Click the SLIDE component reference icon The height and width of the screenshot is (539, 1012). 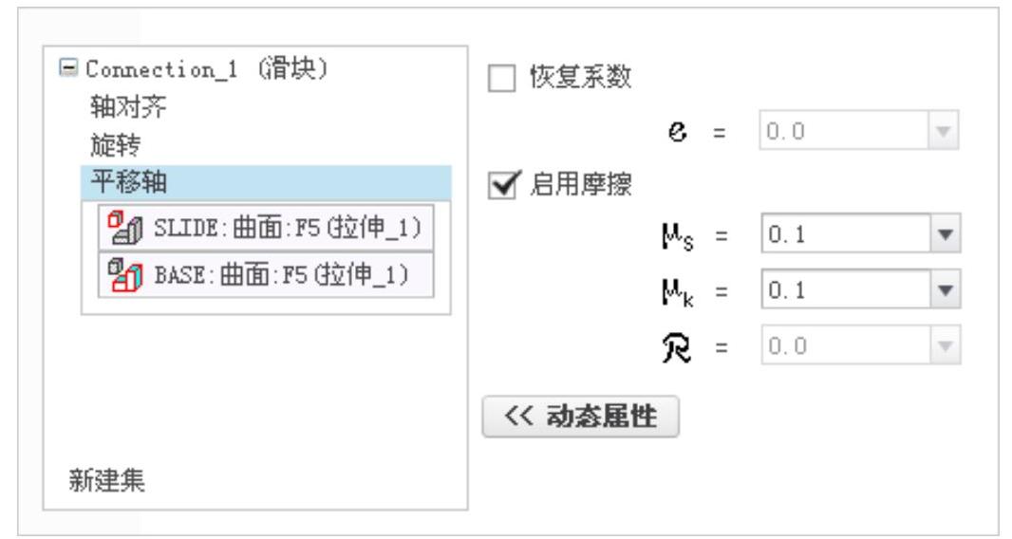pos(124,228)
